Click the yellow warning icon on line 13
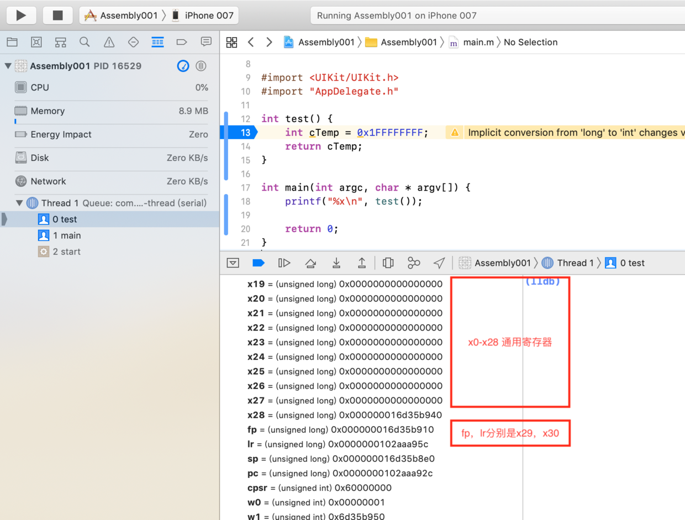 pos(454,133)
